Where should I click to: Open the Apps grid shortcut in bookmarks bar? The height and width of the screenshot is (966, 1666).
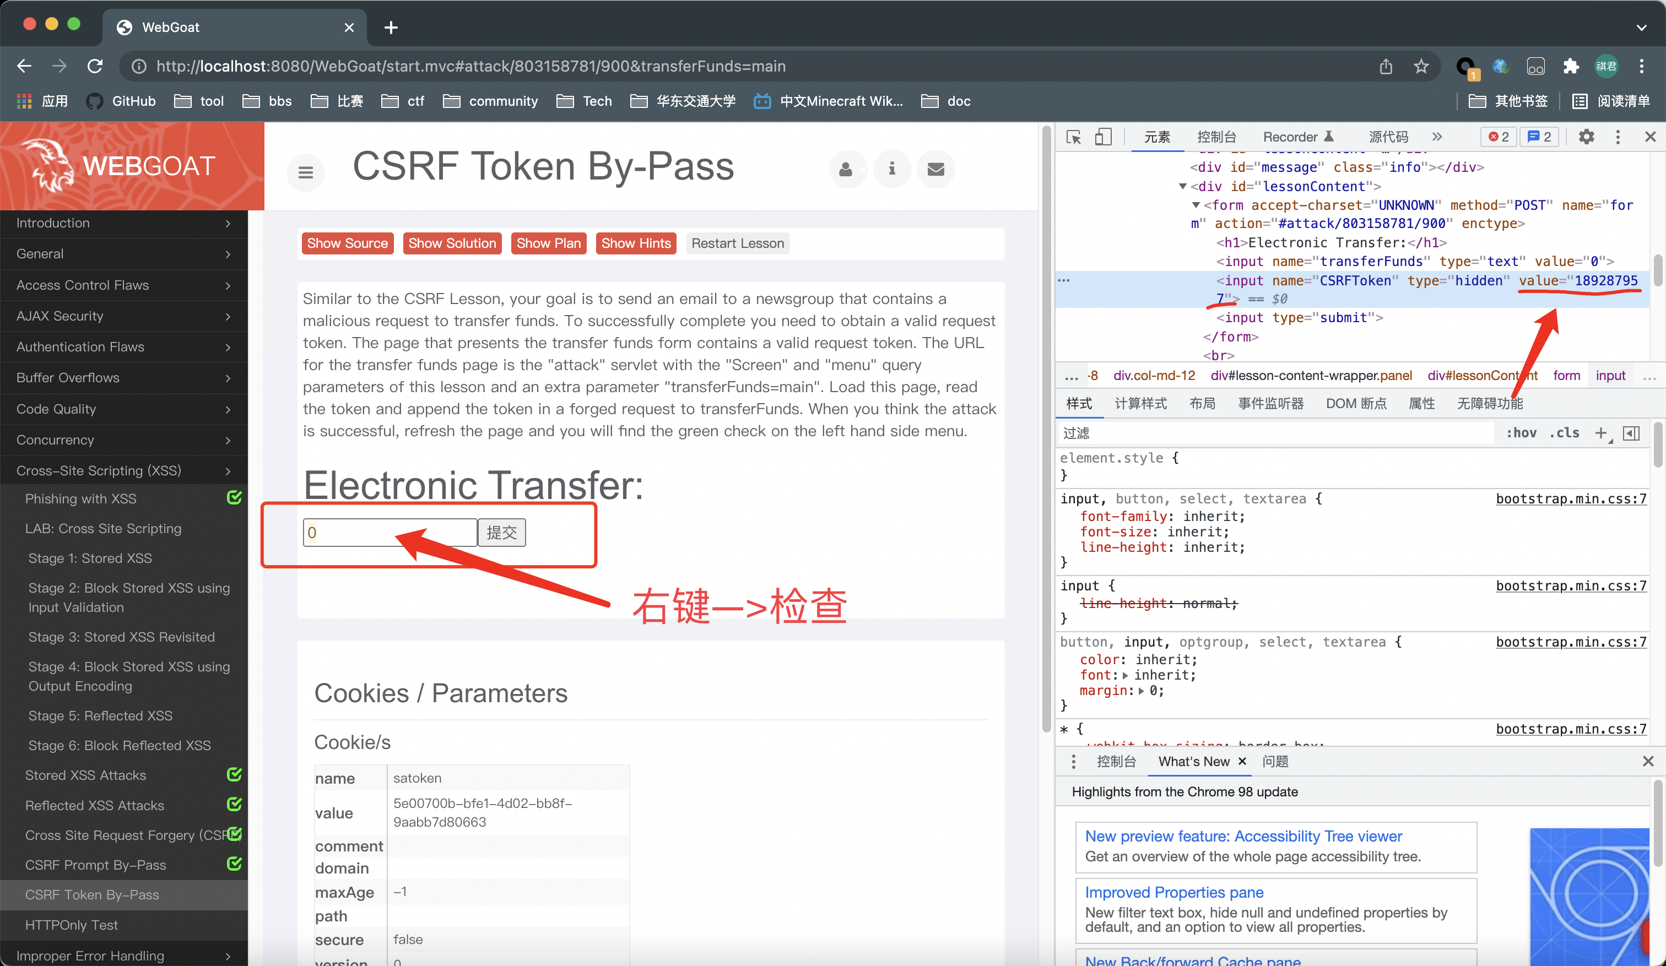42,101
